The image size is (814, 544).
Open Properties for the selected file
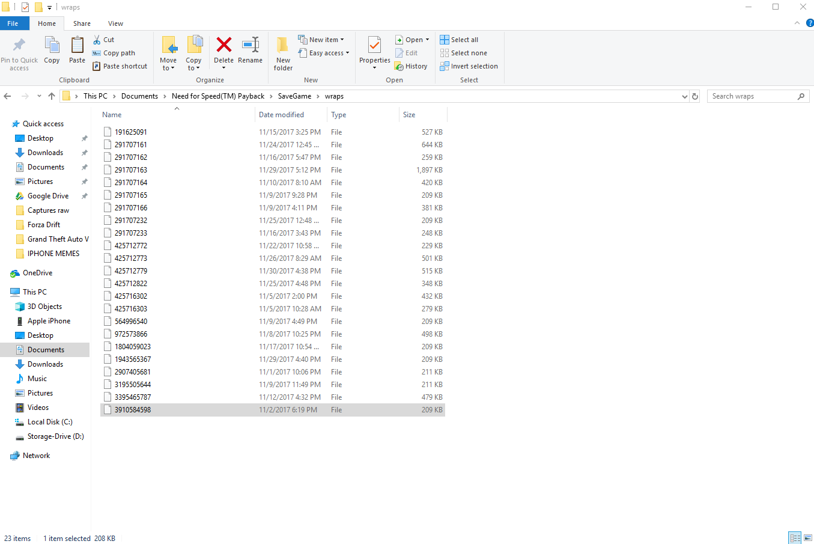[x=374, y=51]
